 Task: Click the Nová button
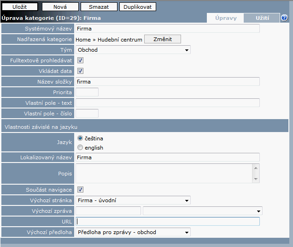[60, 7]
